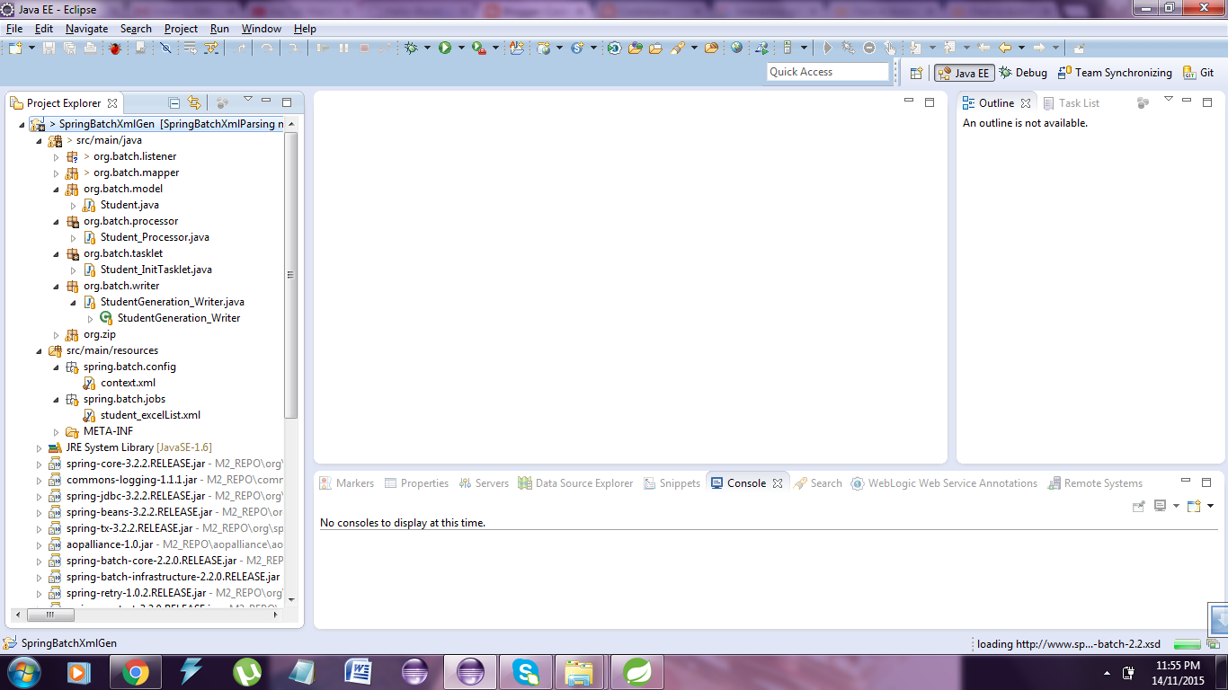The width and height of the screenshot is (1228, 690).
Task: Click the Open Console icon
Action: pos(1194,506)
